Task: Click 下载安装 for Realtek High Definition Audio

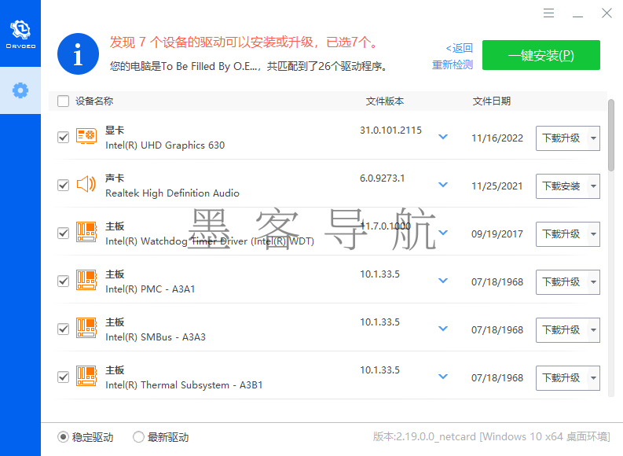Action: tap(562, 186)
